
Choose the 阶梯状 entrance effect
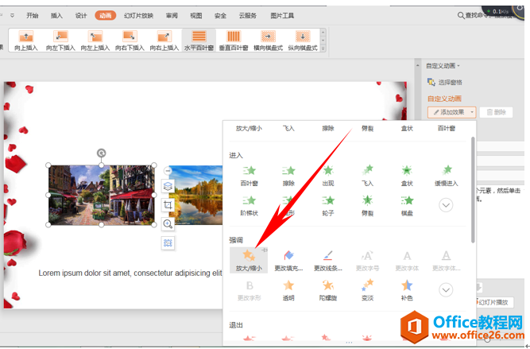click(x=250, y=206)
